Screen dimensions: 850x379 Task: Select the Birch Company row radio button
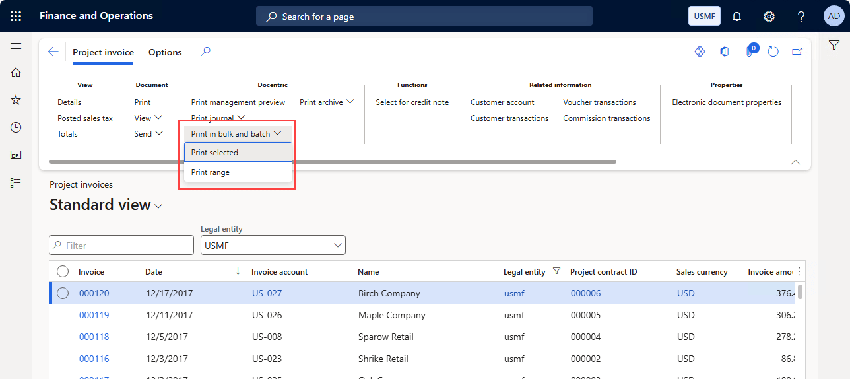63,293
